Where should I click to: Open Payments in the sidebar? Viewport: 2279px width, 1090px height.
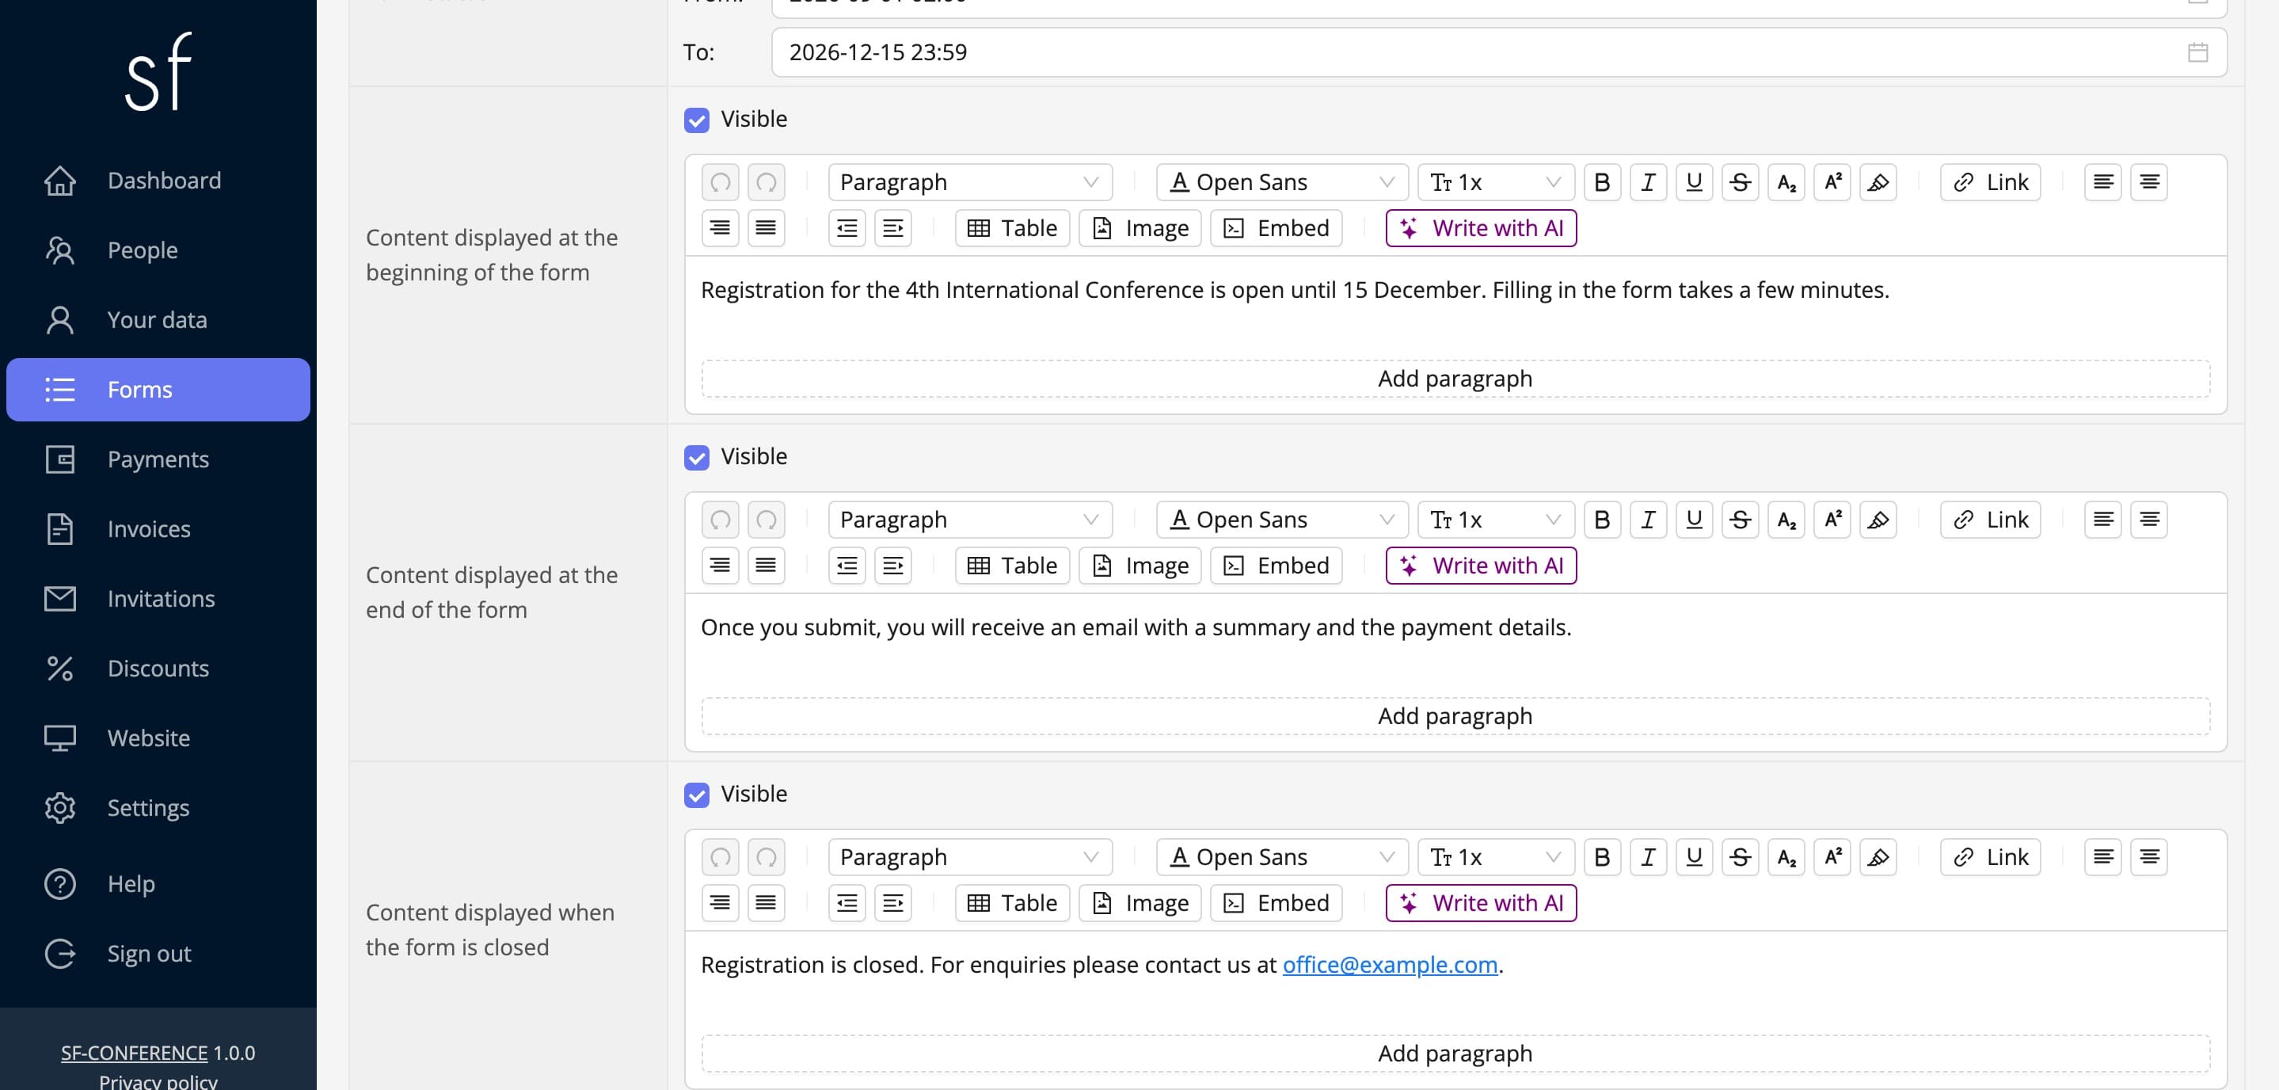click(x=158, y=459)
